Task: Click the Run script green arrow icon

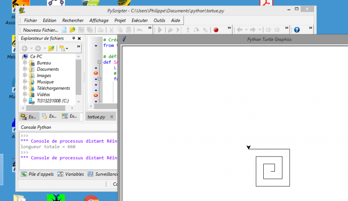Action: (160, 30)
